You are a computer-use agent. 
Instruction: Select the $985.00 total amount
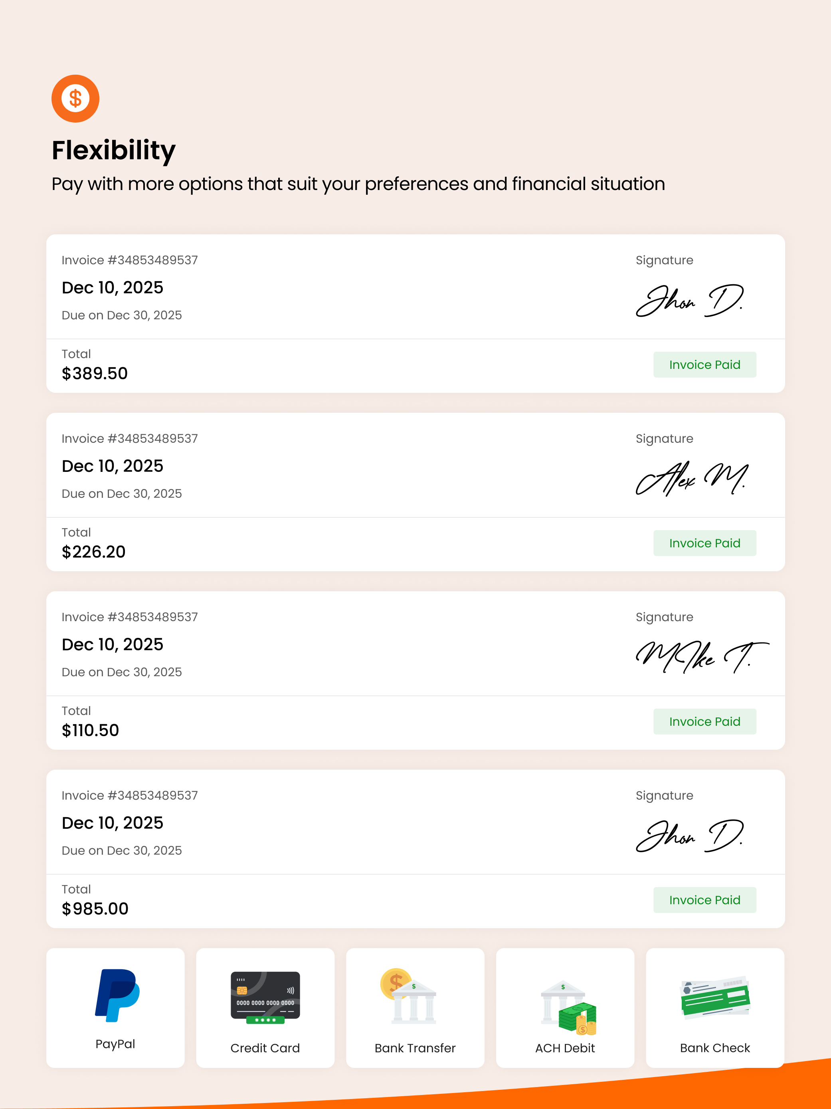pos(95,909)
